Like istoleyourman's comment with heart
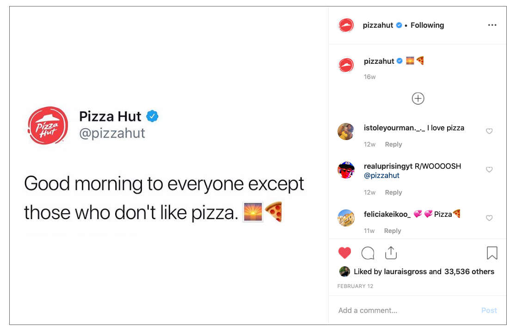 (489, 131)
